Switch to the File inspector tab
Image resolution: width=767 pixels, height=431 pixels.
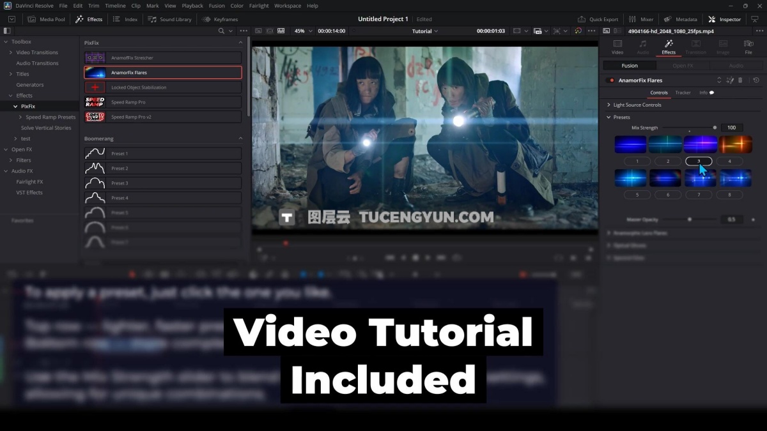pyautogui.click(x=748, y=47)
